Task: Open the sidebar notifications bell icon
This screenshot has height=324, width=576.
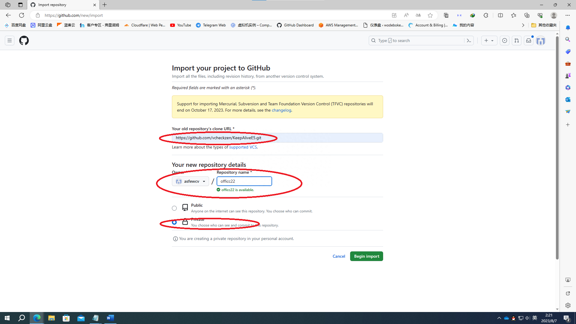Action: tap(568, 28)
